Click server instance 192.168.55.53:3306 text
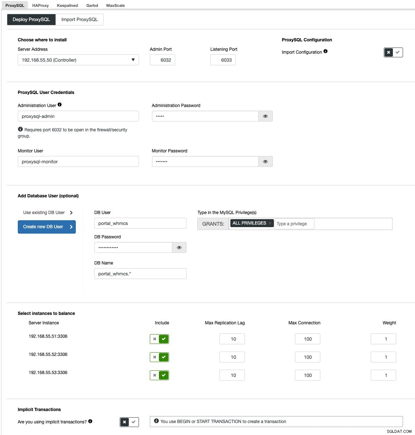The height and width of the screenshot is (435, 415). pos(48,372)
